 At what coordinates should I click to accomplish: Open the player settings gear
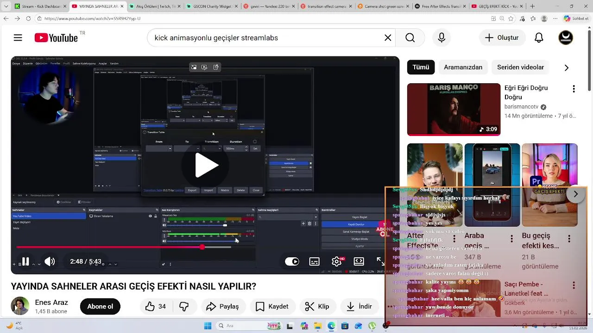click(337, 262)
